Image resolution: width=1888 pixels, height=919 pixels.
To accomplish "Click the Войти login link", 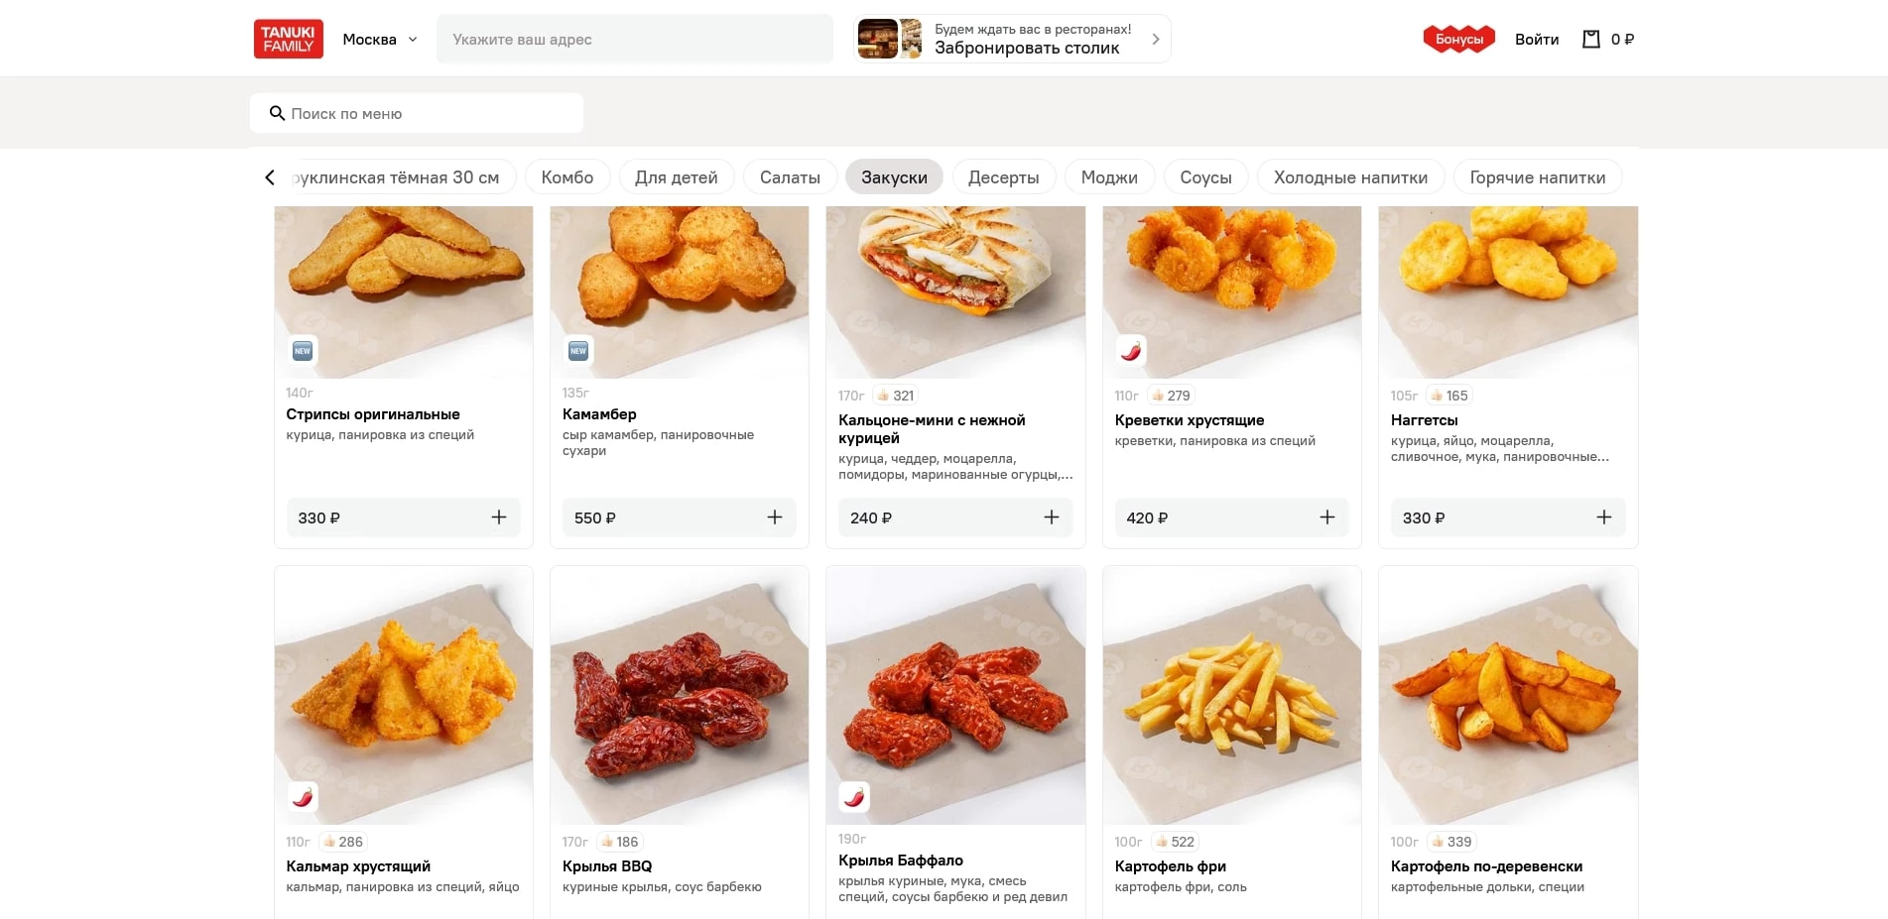I will click(x=1536, y=40).
